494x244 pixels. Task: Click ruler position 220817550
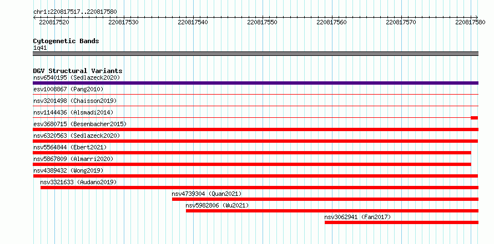click(x=263, y=22)
